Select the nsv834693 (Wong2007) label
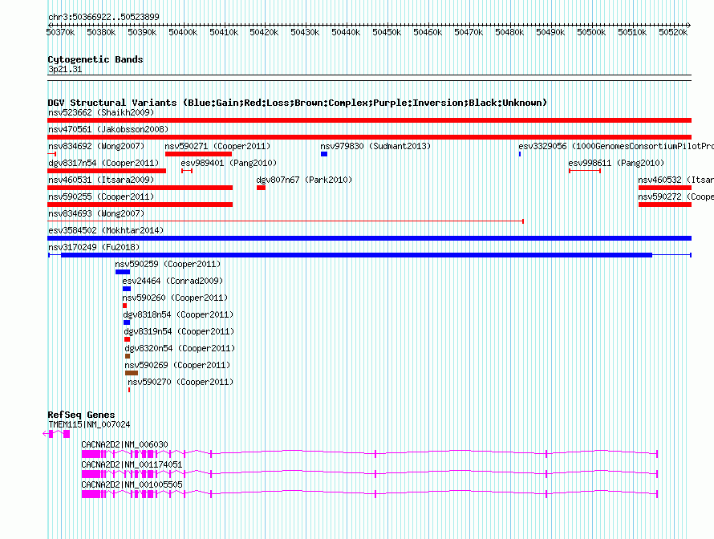The image size is (714, 539). (x=96, y=213)
